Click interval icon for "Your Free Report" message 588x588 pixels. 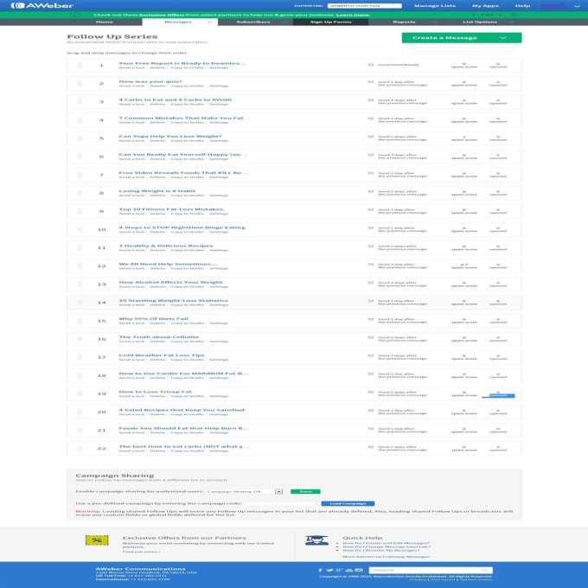pos(370,65)
